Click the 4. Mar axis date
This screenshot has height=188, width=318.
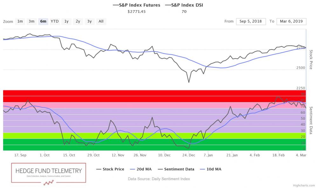[301, 155]
